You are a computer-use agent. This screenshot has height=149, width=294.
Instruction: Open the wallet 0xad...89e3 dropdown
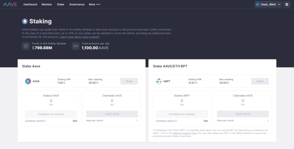pos(268,4)
